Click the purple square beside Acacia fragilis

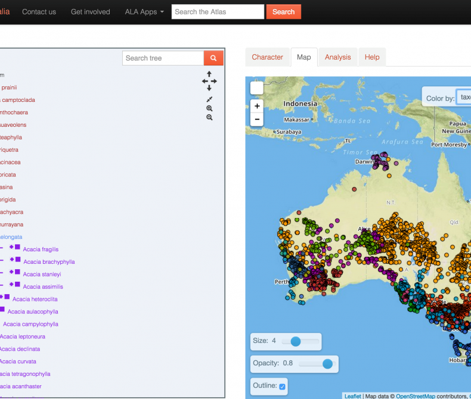pyautogui.click(x=17, y=247)
